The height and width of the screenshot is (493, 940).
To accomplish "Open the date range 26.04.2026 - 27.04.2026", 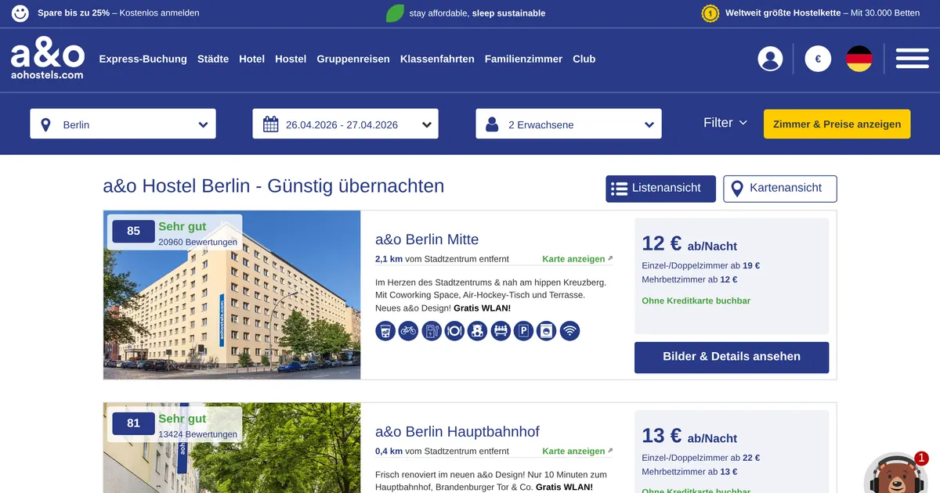I will [345, 124].
